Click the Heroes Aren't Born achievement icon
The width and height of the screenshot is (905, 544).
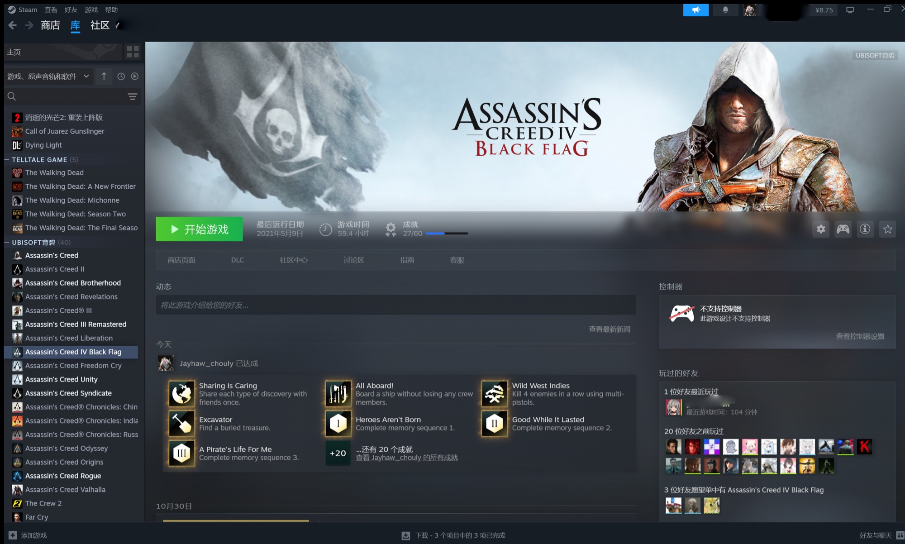[338, 423]
